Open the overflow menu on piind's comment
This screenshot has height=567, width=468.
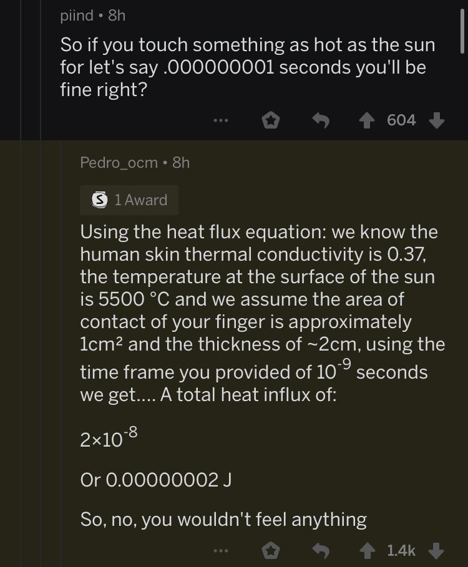click(221, 120)
